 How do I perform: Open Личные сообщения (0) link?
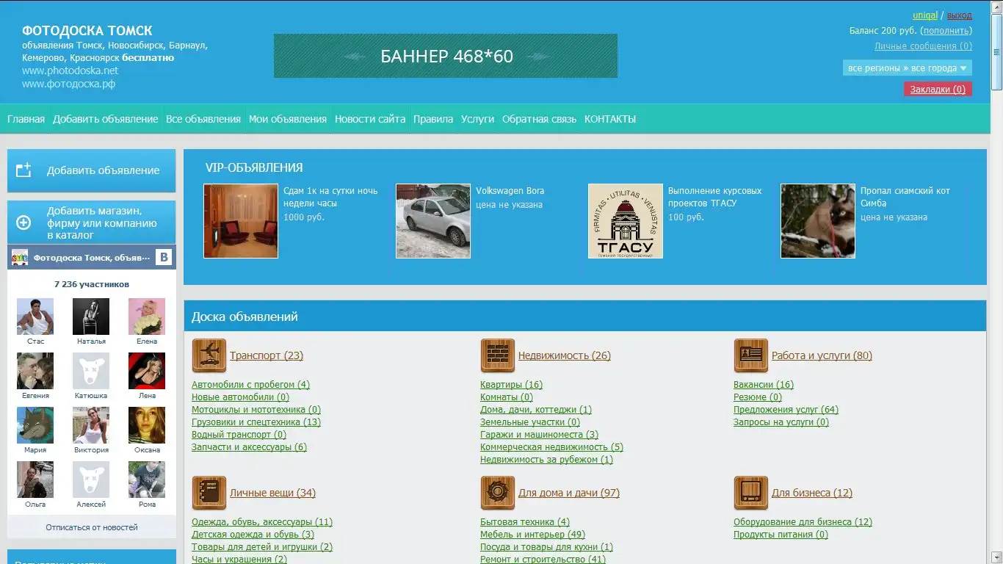coord(922,46)
